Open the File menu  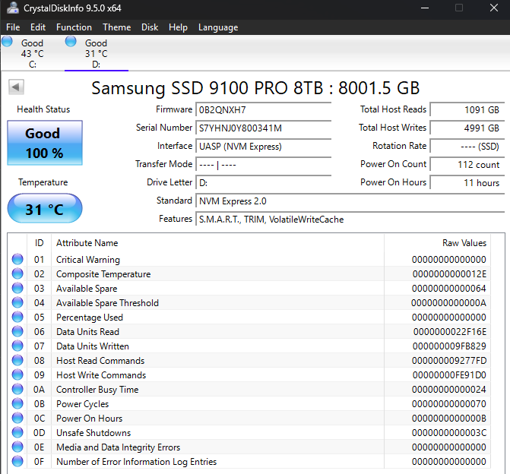13,27
